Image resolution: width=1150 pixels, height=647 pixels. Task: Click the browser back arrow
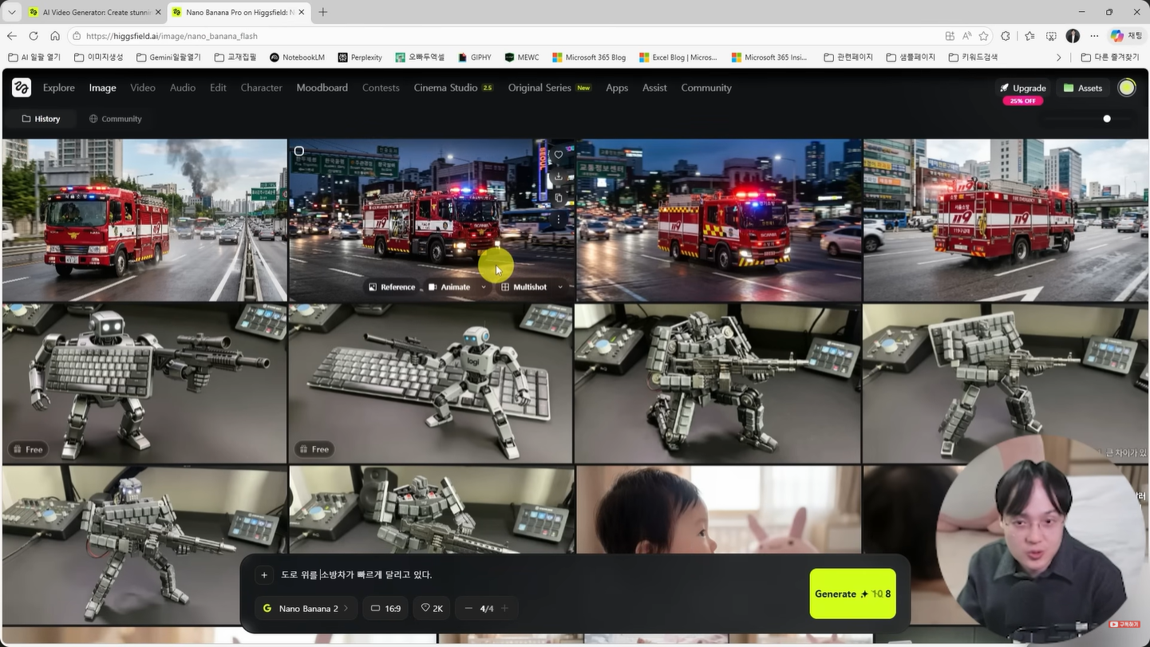[11, 36]
